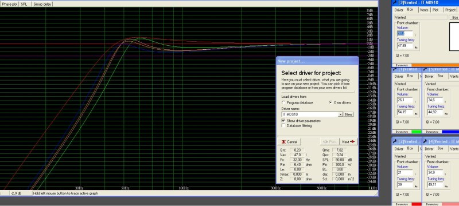Click the Volume field showing 21
The width and height of the screenshot is (459, 206).
(404, 172)
